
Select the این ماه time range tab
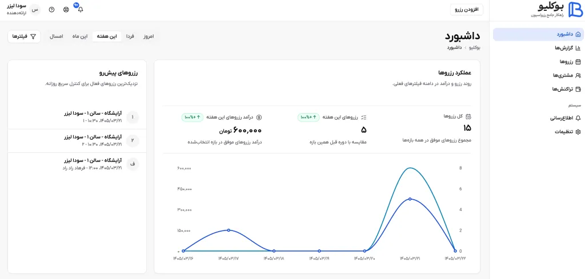pos(80,37)
